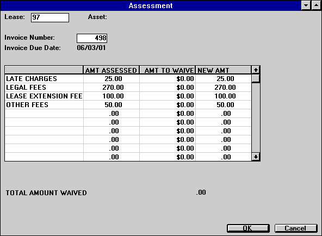Click the maximize arrow in title bar
This screenshot has height=236, width=322.
click(316, 5)
